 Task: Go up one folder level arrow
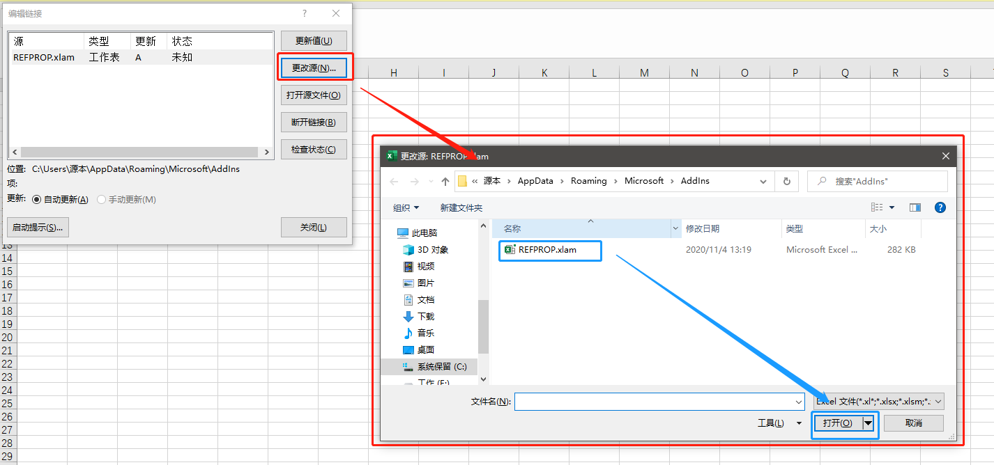445,181
